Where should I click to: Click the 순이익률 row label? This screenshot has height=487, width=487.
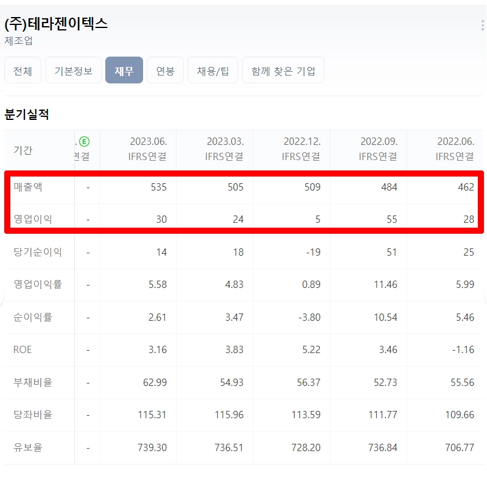pos(33,317)
